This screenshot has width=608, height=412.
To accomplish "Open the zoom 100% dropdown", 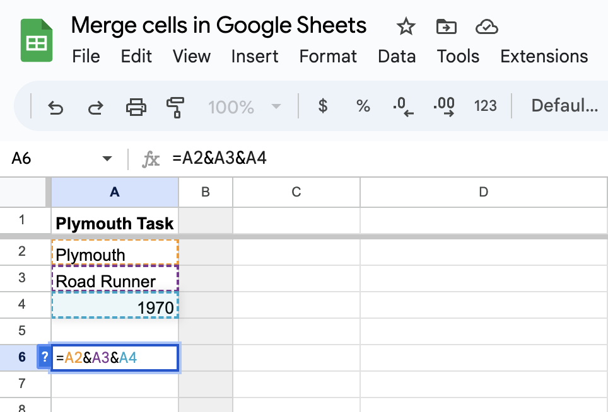I will click(x=244, y=107).
